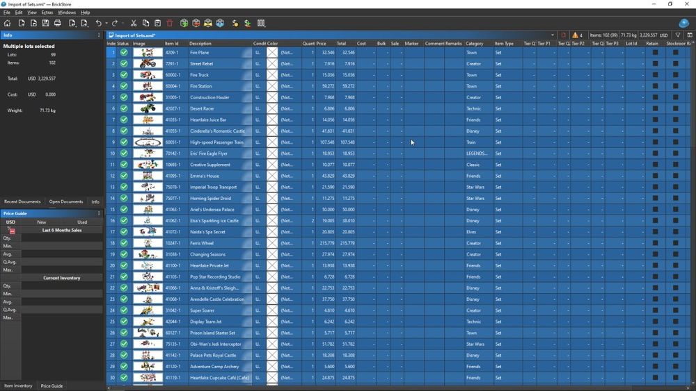Click the color swatch for Desert Racer row
The image size is (696, 391).
[272, 108]
